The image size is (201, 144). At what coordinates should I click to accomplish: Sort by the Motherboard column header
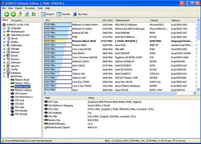[131, 20]
